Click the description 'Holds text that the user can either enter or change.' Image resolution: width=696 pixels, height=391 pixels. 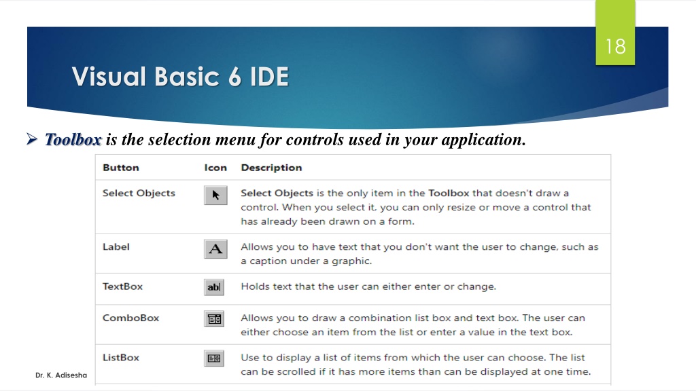368,286
